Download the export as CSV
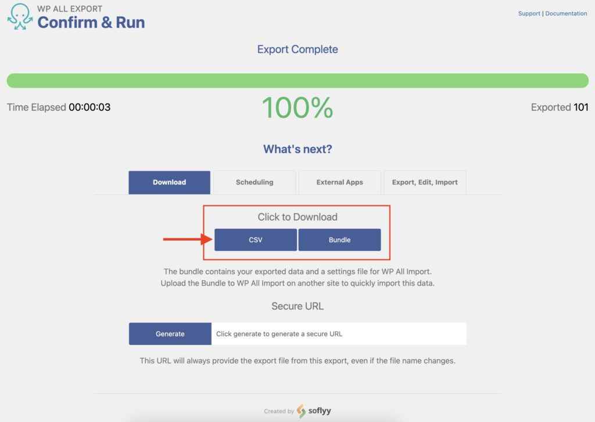595x422 pixels. tap(256, 239)
